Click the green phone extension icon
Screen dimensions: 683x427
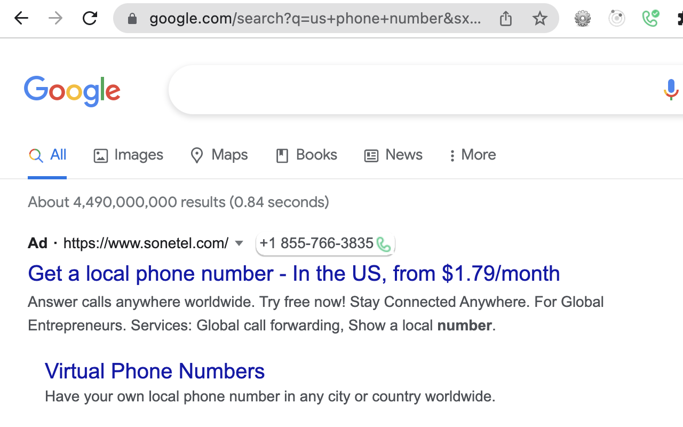click(650, 19)
